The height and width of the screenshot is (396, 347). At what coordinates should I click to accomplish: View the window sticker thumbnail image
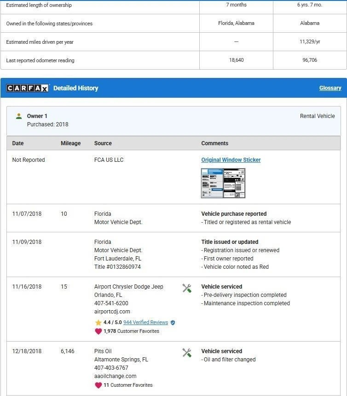(223, 183)
